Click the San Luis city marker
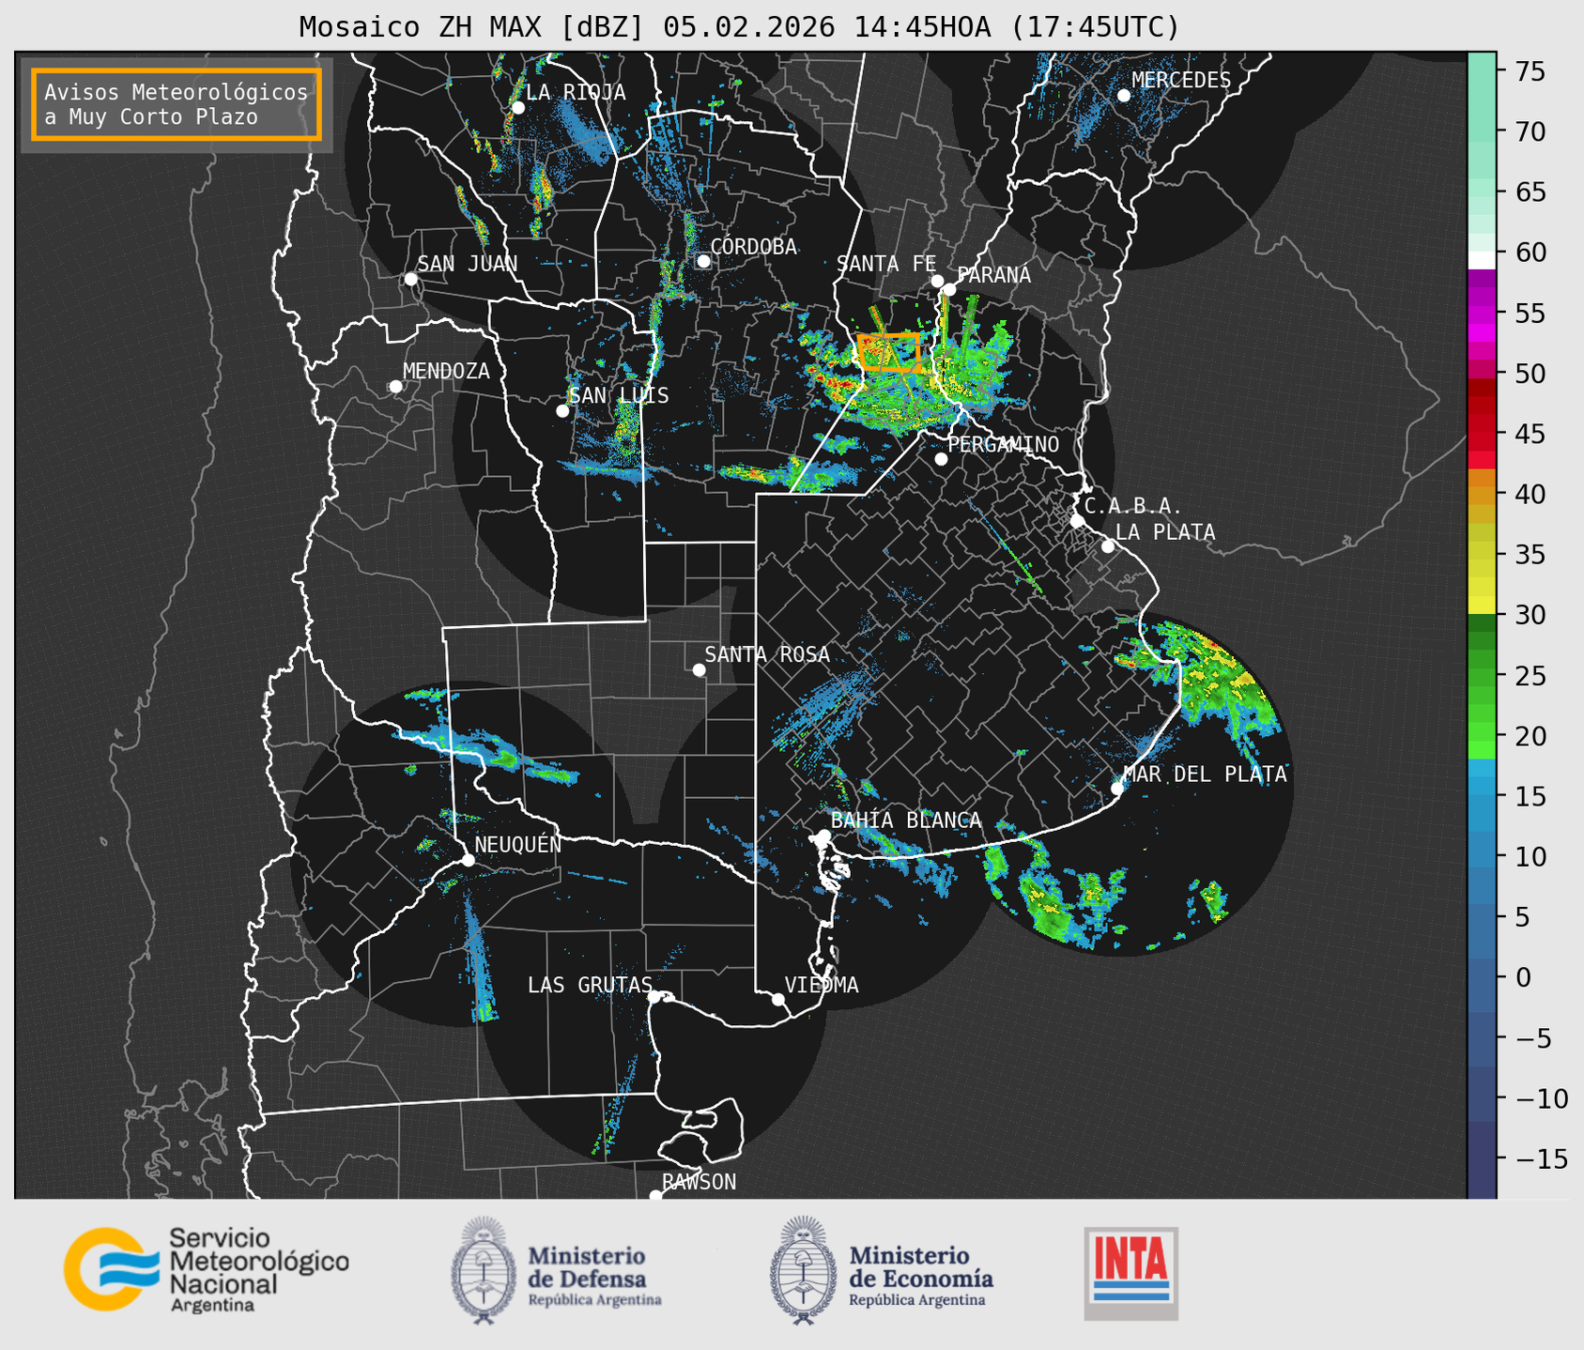The width and height of the screenshot is (1584, 1350). click(562, 411)
